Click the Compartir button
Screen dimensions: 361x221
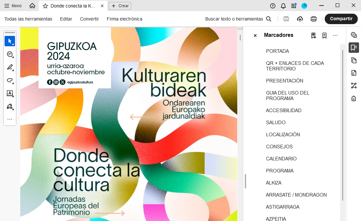pos(341,19)
